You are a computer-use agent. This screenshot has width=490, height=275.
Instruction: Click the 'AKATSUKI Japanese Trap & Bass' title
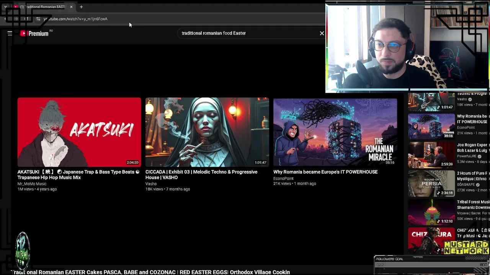[x=78, y=175]
